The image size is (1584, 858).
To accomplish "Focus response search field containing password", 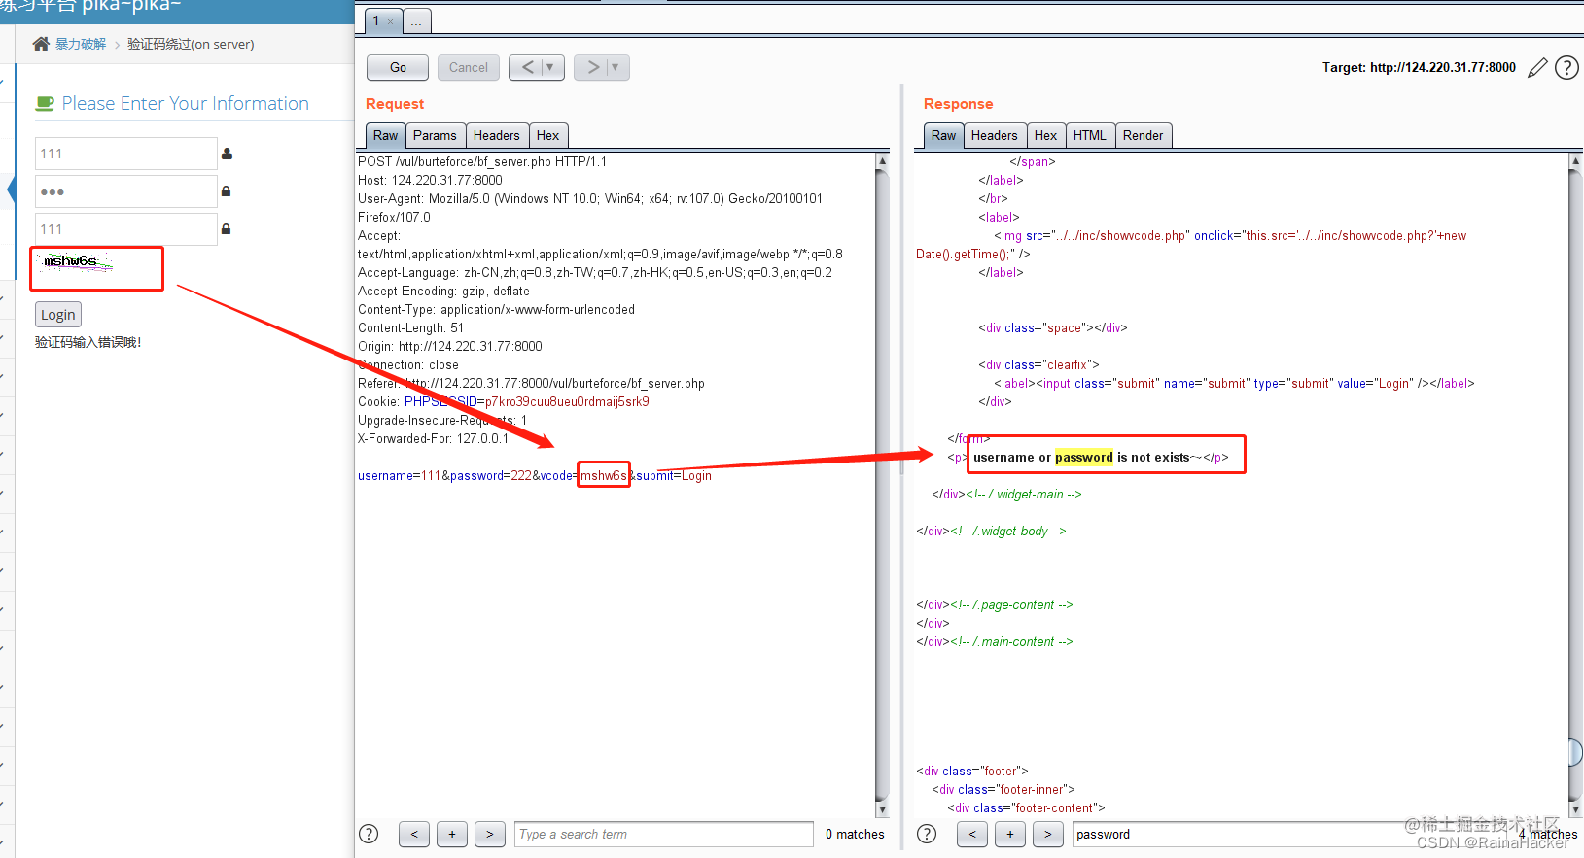I will [x=1293, y=834].
